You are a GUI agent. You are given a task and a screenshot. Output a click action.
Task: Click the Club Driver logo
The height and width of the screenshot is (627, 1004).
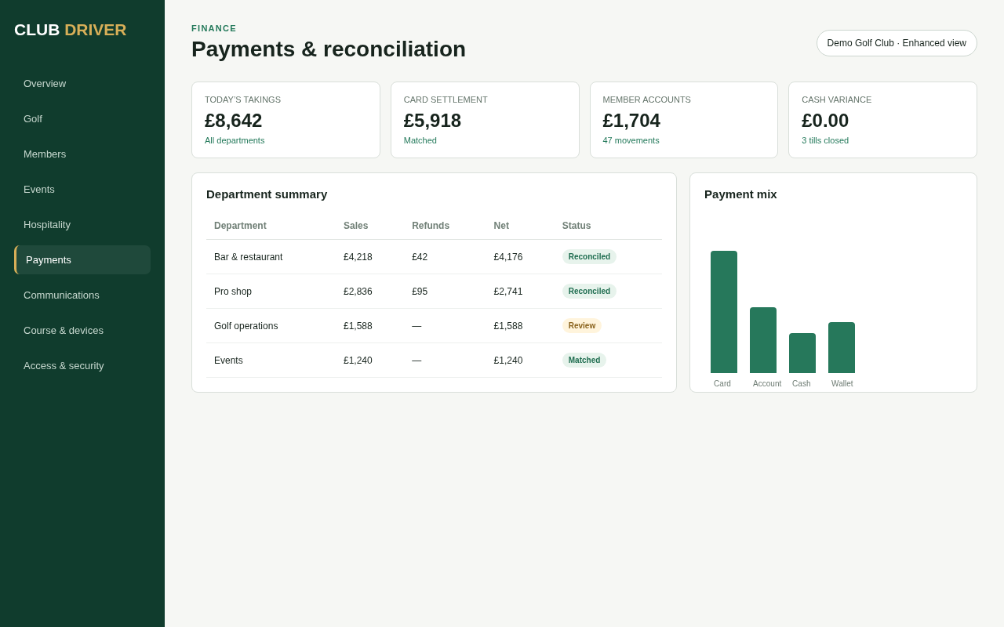pyautogui.click(x=70, y=30)
